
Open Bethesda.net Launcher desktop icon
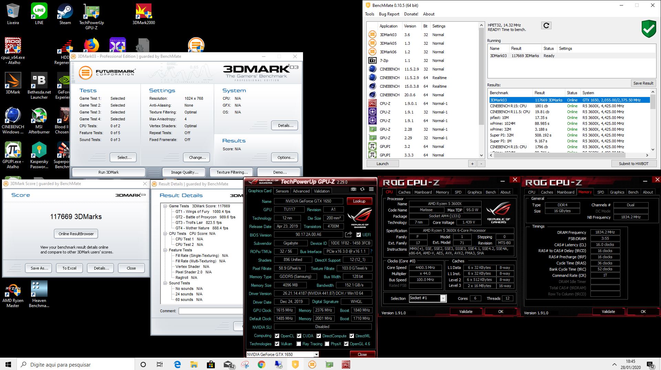coord(39,86)
